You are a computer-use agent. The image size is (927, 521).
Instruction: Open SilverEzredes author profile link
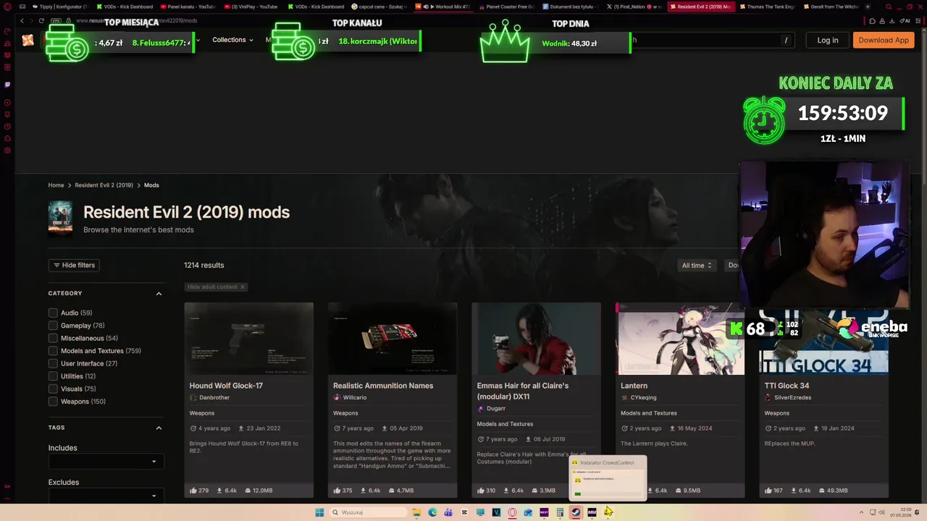792,398
